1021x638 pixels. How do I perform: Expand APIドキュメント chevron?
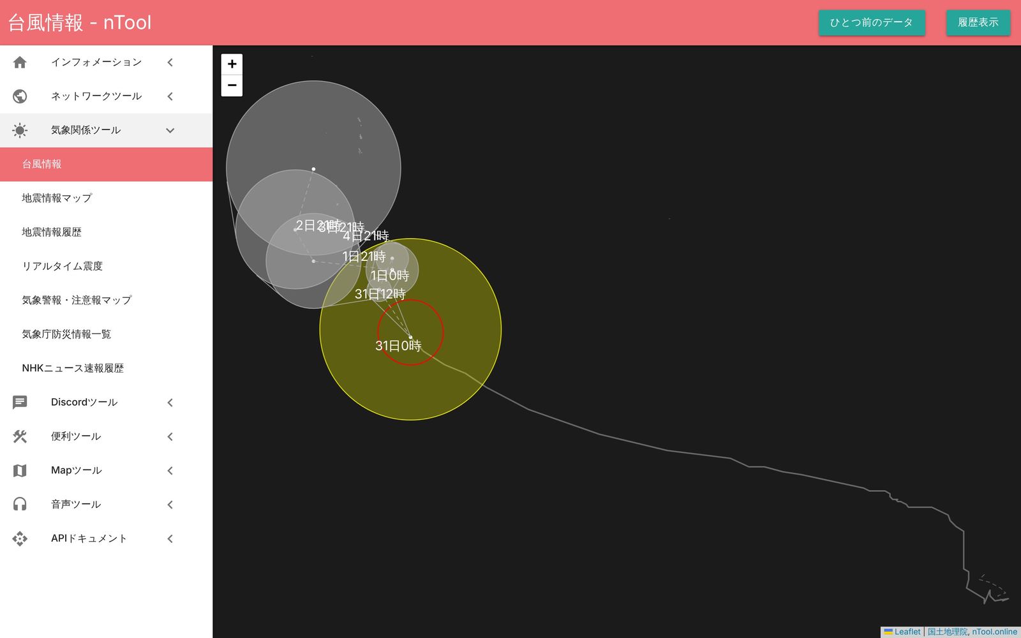coord(170,538)
